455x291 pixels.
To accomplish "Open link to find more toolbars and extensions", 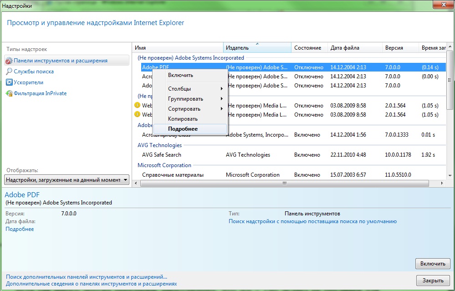I will (87, 277).
